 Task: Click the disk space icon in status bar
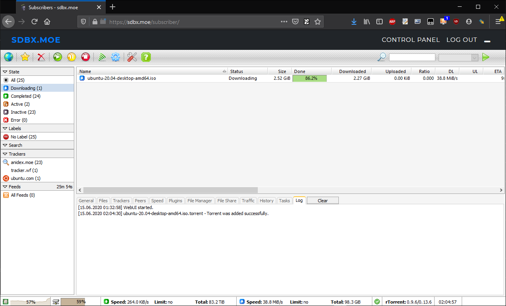pos(56,302)
